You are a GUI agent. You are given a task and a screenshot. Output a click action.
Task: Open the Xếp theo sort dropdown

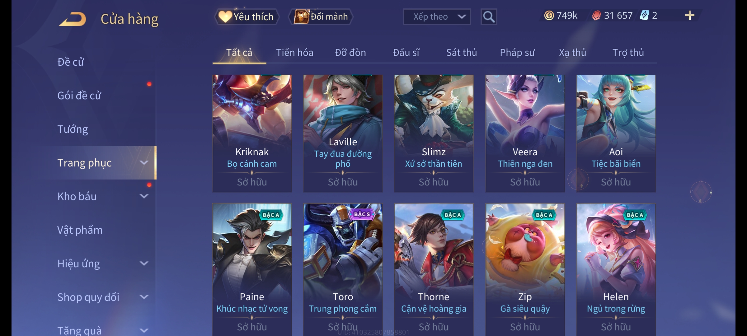(x=437, y=17)
